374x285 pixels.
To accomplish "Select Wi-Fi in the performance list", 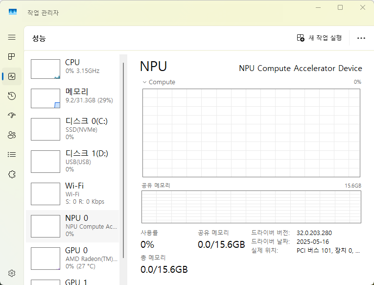I will 73,193.
